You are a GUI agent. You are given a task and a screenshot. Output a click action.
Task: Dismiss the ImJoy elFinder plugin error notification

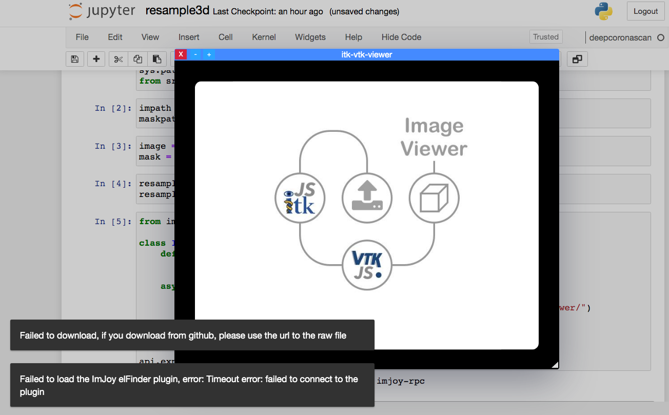[192, 385]
